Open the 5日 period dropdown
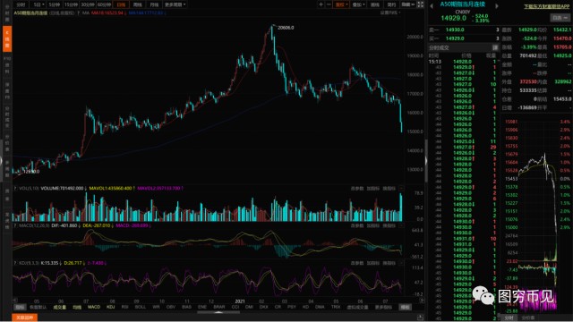Screen dimensions: 573x322 [38, 4]
